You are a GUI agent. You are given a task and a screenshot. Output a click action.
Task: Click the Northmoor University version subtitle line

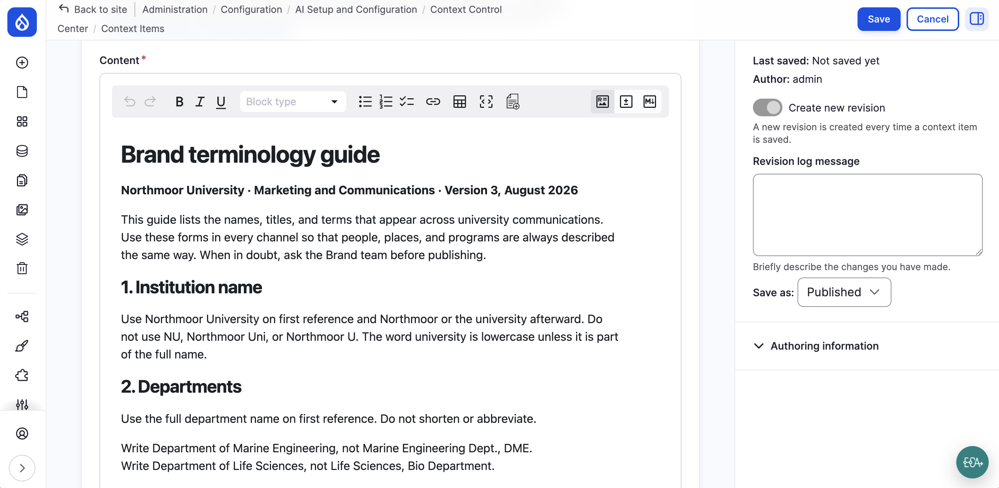coord(349,190)
